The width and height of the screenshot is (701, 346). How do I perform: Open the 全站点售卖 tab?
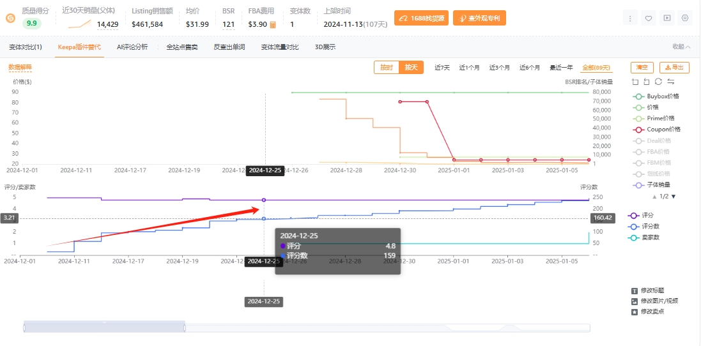click(x=182, y=47)
